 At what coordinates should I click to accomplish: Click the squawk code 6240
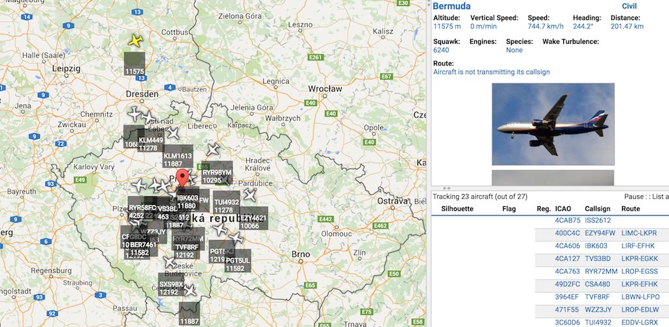[x=440, y=50]
